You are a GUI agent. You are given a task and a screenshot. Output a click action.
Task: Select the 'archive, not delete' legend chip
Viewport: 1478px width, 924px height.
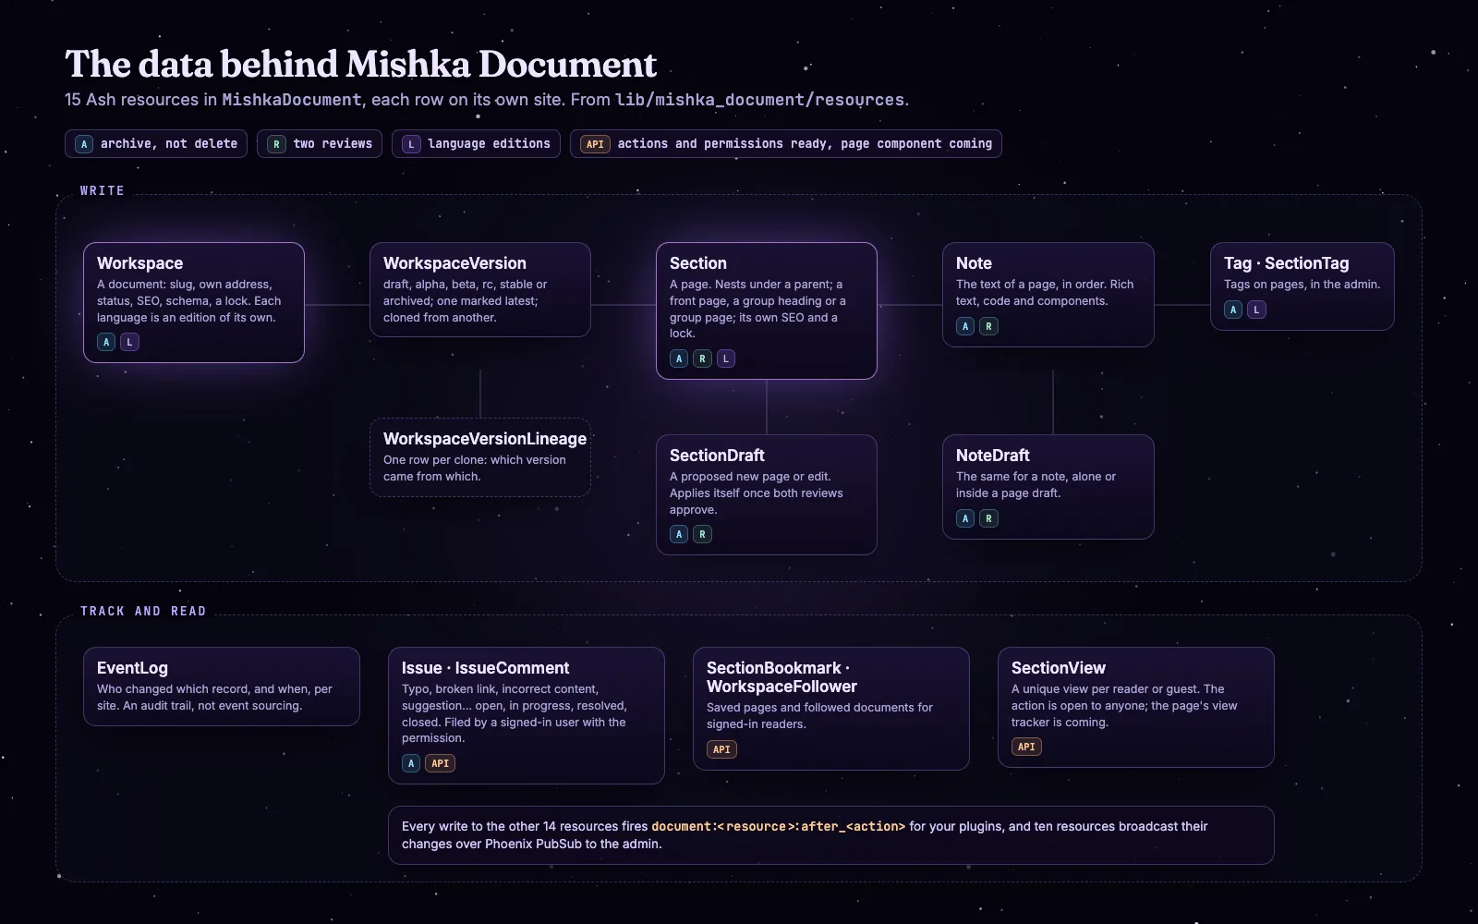click(x=156, y=143)
